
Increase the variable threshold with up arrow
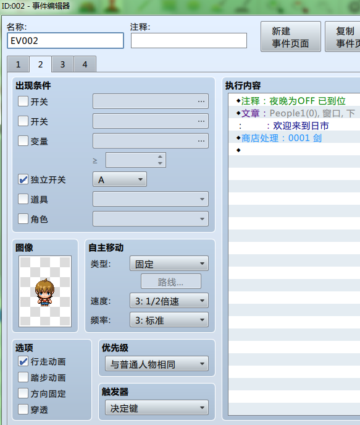coord(160,157)
